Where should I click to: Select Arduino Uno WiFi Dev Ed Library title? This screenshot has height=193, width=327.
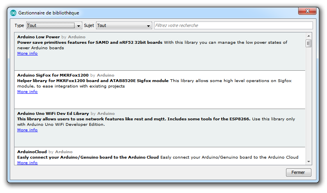(x=53, y=113)
